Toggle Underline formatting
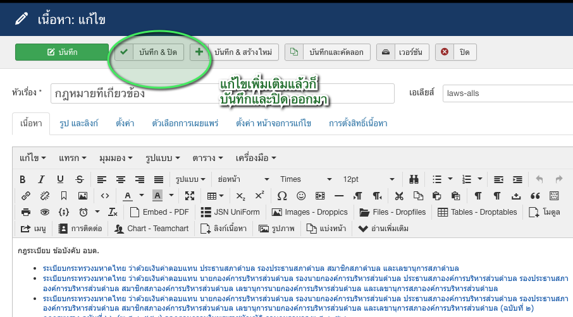Viewport: 573px width, 317px height. [60, 179]
